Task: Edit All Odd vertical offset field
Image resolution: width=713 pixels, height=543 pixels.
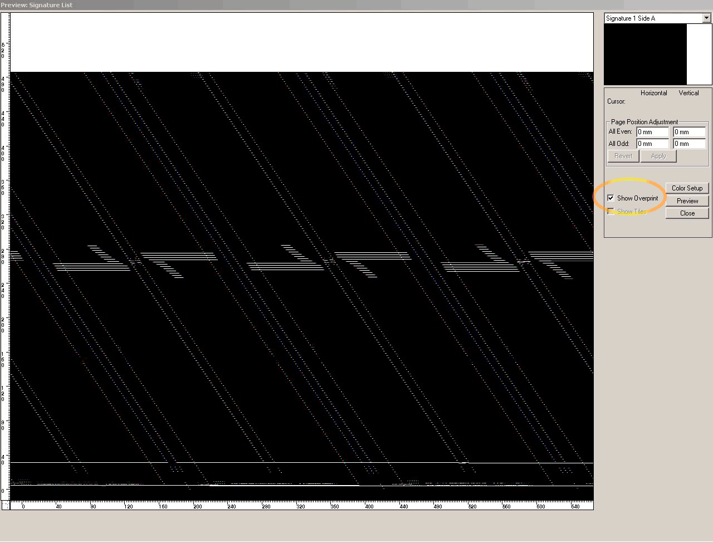Action: click(x=690, y=144)
